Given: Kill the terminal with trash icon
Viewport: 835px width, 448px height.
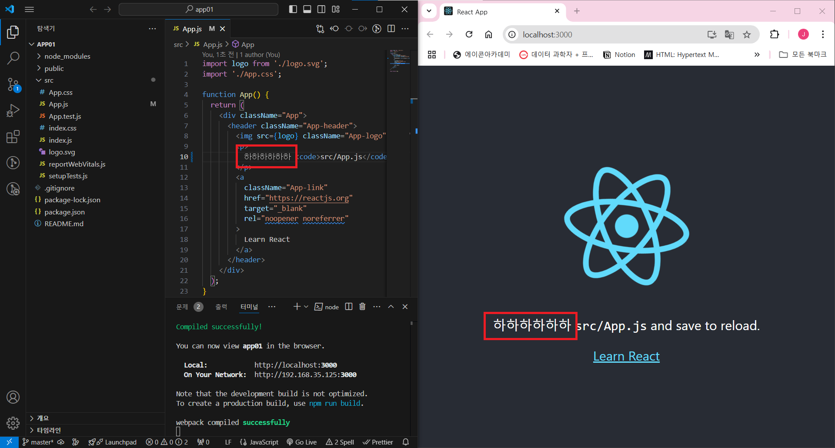Looking at the screenshot, I should [x=362, y=307].
